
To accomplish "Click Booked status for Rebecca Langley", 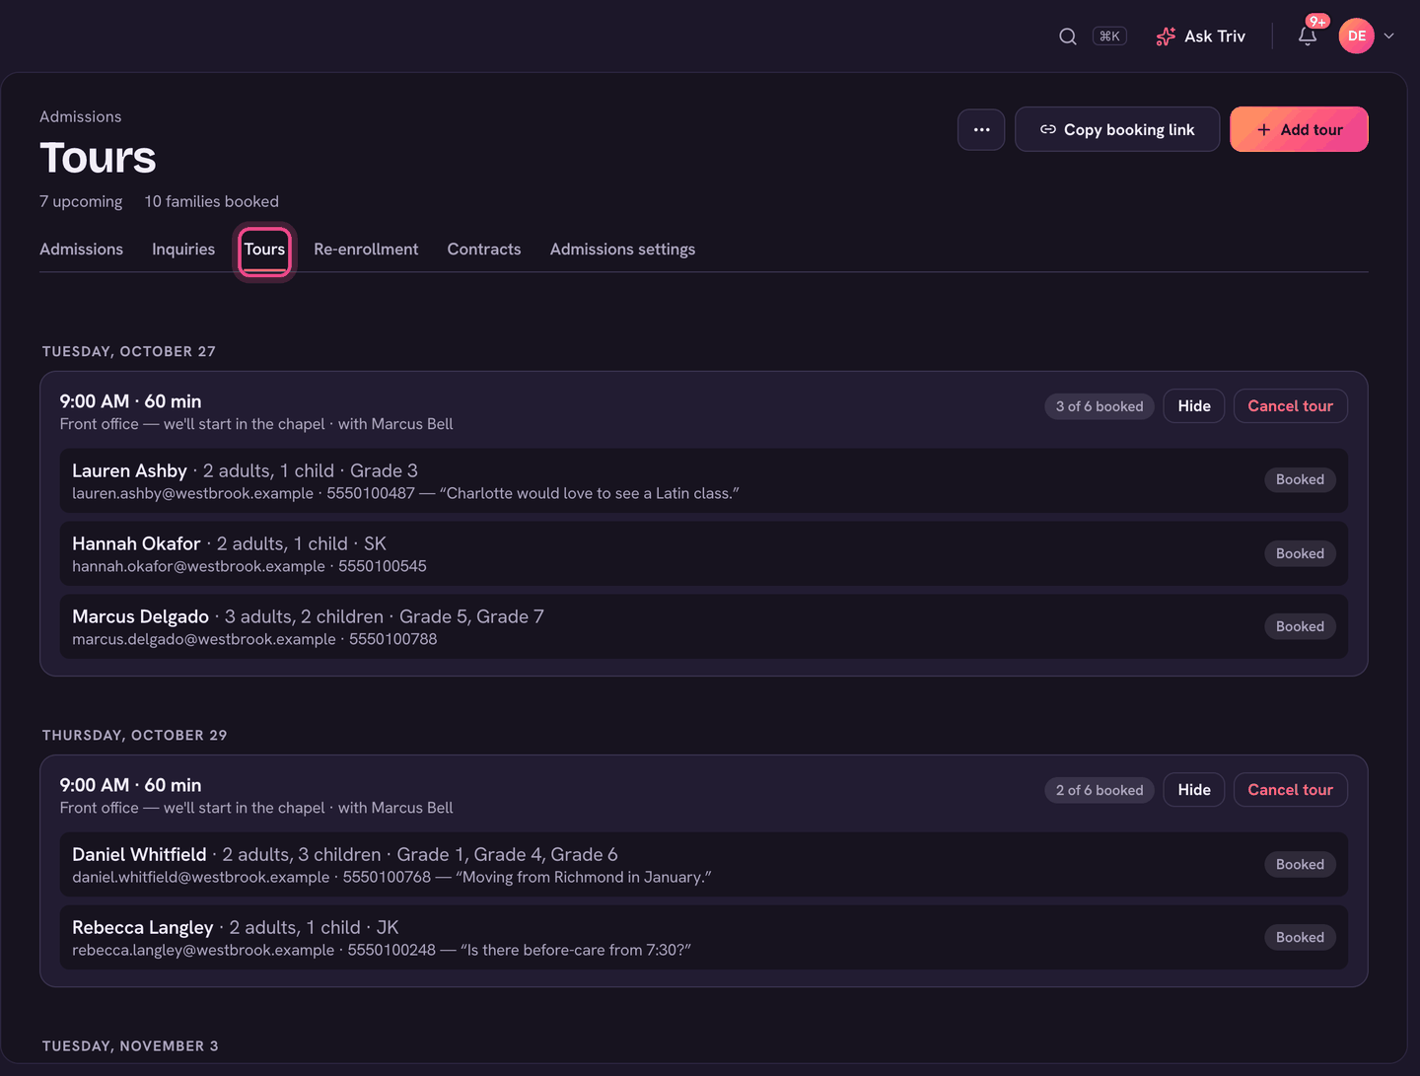I will 1300,938.
